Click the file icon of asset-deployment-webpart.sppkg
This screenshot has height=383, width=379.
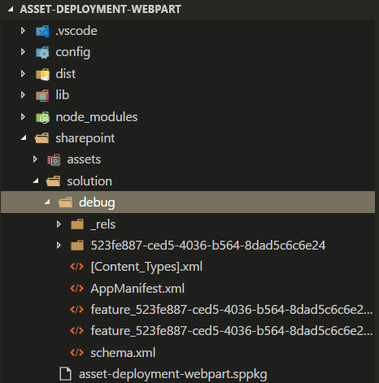(65, 374)
